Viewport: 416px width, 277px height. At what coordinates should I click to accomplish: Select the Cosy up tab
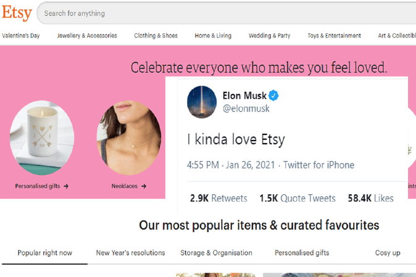pos(388,253)
